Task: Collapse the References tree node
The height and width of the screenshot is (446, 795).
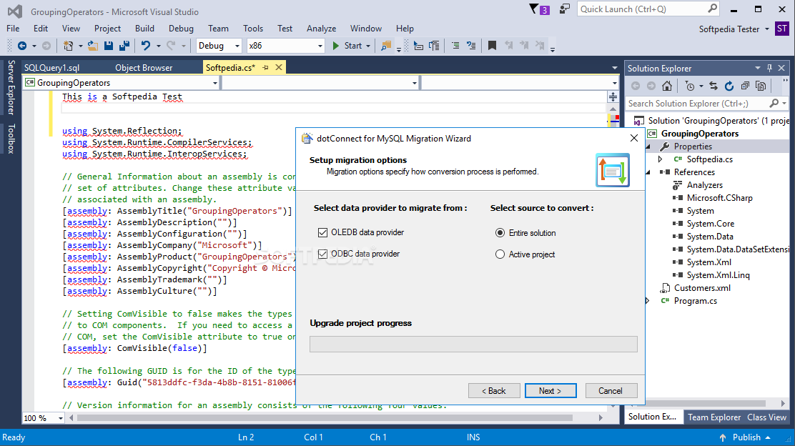Action: tap(648, 172)
